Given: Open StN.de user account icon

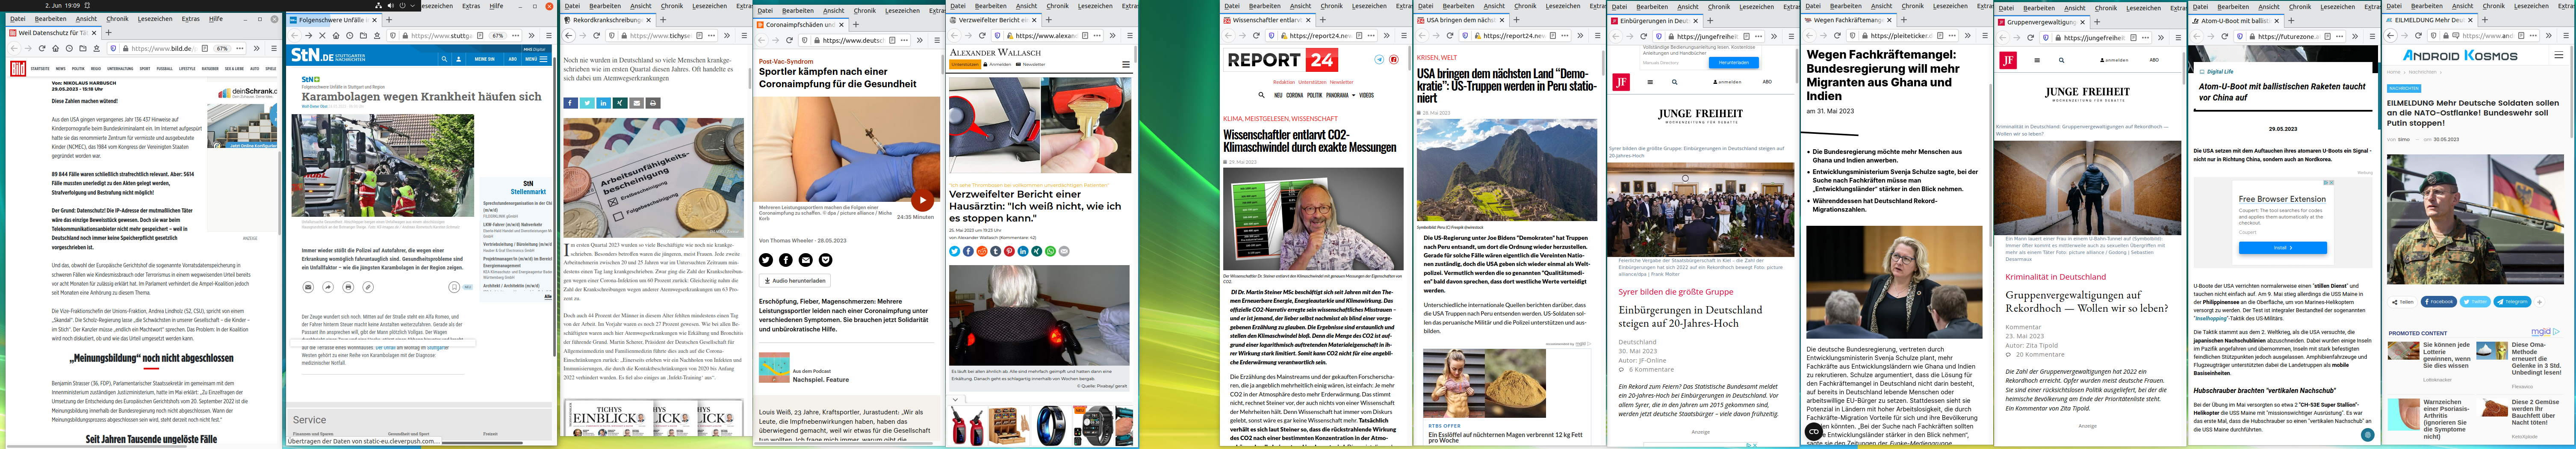Looking at the screenshot, I should (x=460, y=59).
